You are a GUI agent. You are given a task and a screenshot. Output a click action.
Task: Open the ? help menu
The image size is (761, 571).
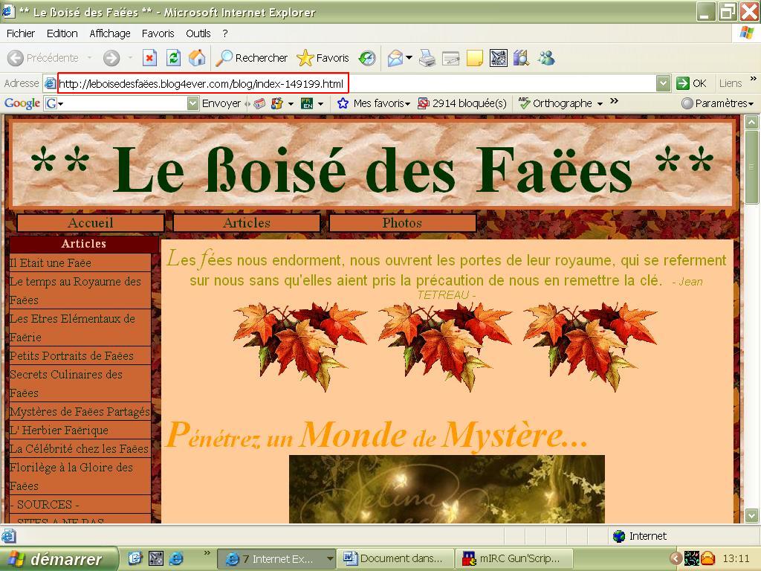click(x=225, y=33)
